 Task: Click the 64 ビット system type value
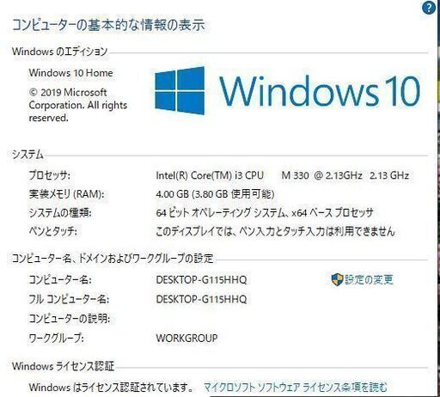[x=265, y=213]
